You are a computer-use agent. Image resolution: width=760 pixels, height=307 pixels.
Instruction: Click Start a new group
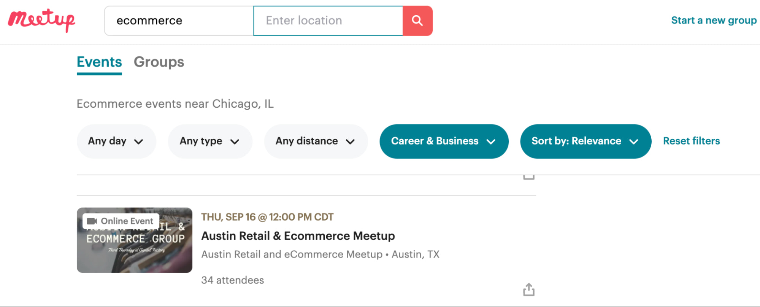[x=714, y=20]
